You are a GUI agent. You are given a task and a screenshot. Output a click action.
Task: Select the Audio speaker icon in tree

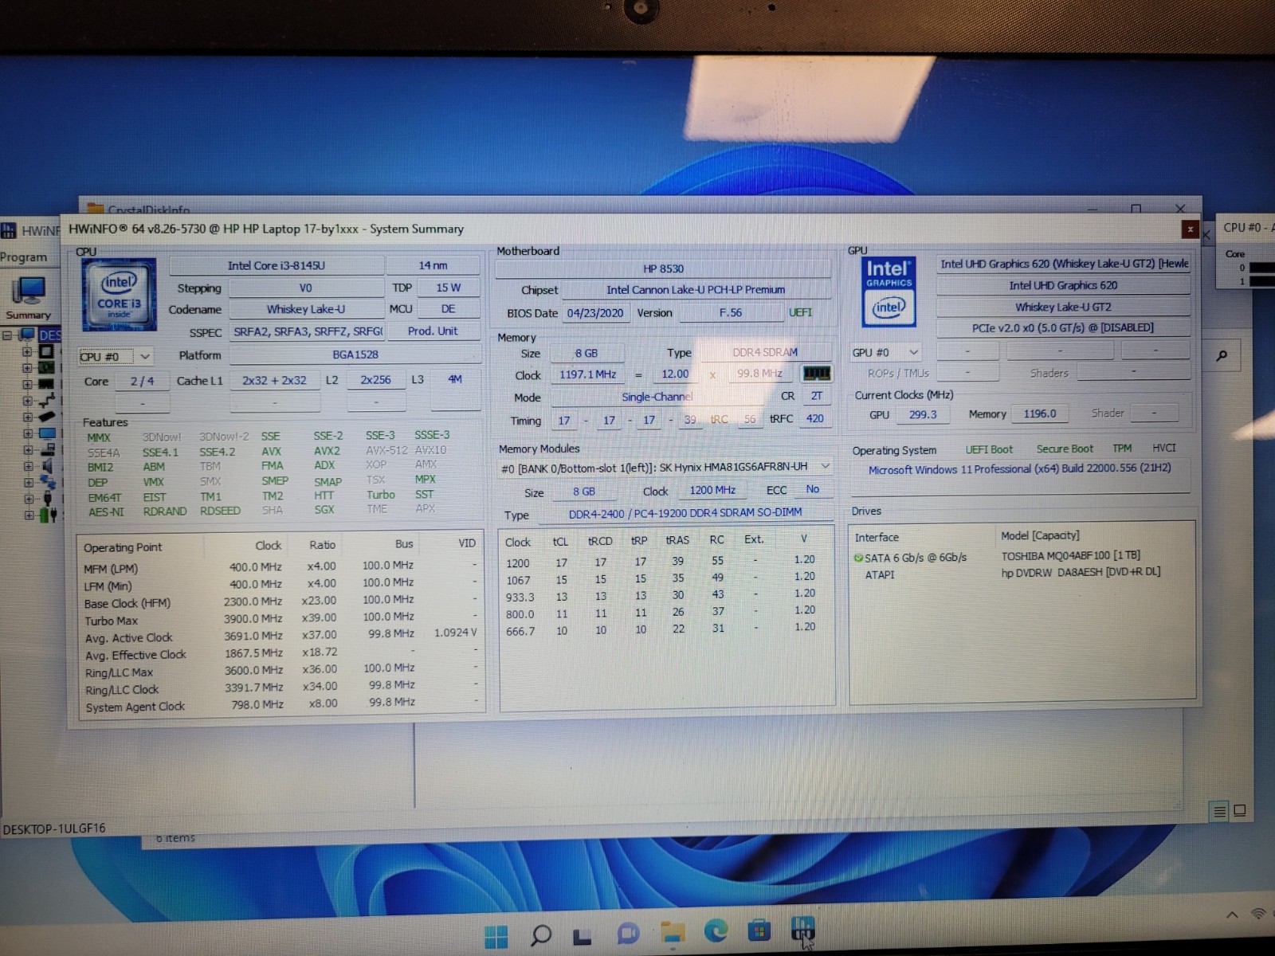point(47,466)
